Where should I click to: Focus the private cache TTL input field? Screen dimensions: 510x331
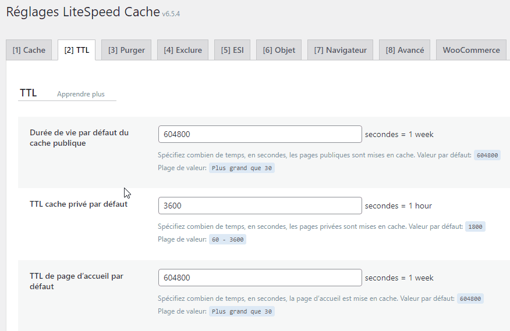(260, 206)
